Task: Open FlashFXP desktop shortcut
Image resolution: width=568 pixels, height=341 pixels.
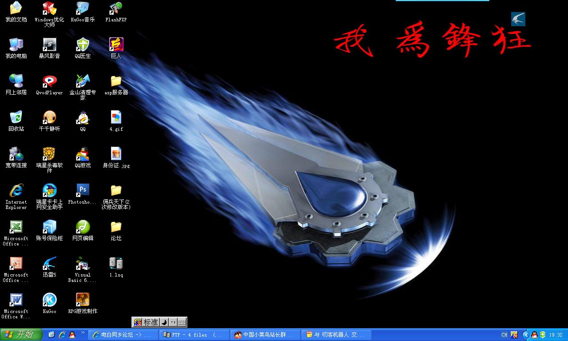Action: coord(116,8)
